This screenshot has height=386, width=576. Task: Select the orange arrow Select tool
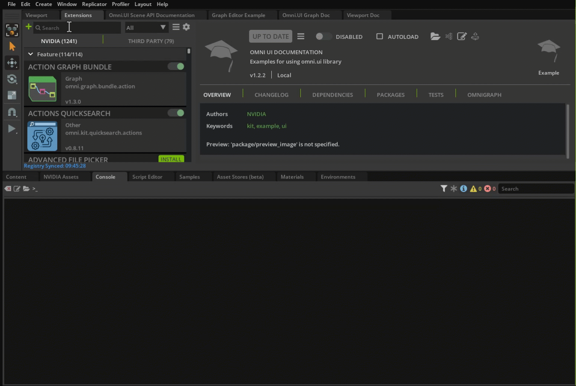(12, 46)
